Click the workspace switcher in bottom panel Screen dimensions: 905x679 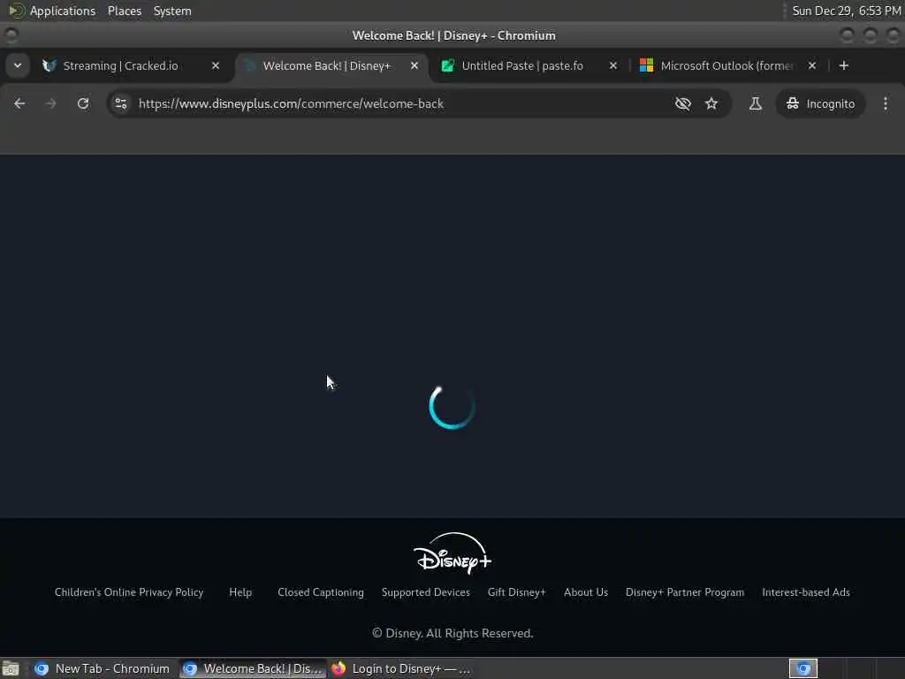coord(802,668)
